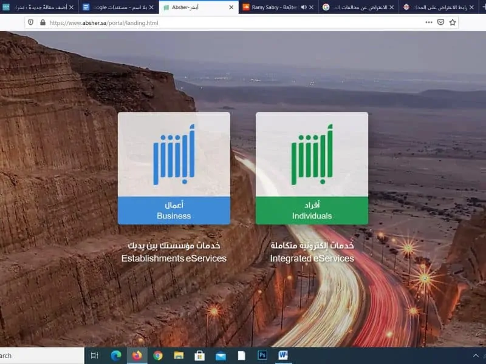The height and width of the screenshot is (364, 486).
Task: Click the absher.sa address bar URL
Action: [104, 22]
